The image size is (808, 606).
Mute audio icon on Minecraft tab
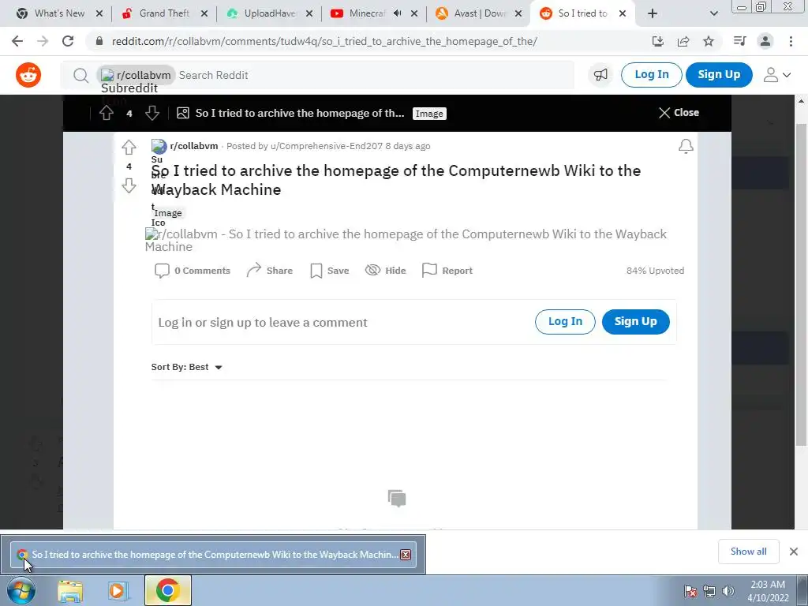click(398, 13)
